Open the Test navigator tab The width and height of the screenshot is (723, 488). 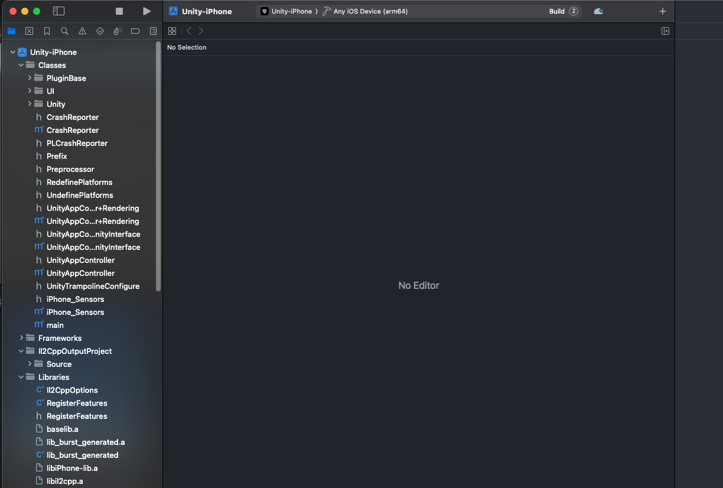[100, 31]
